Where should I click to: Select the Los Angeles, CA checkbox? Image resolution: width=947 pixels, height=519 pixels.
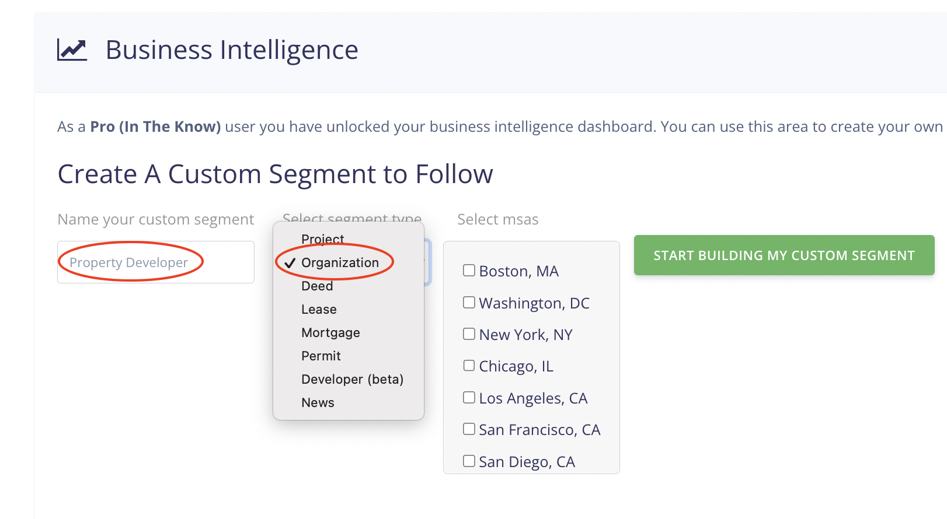[469, 398]
